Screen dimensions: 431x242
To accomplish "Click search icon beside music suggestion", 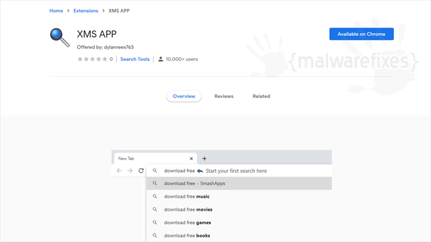I will coord(155,197).
